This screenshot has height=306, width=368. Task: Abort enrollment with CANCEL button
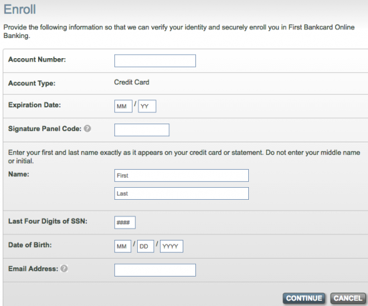348,298
